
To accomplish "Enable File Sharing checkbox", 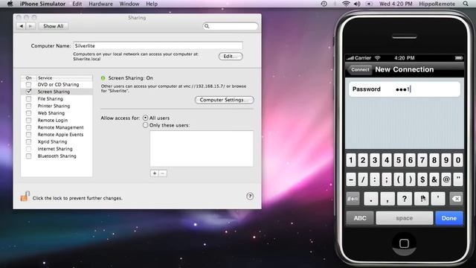I will (x=28, y=99).
